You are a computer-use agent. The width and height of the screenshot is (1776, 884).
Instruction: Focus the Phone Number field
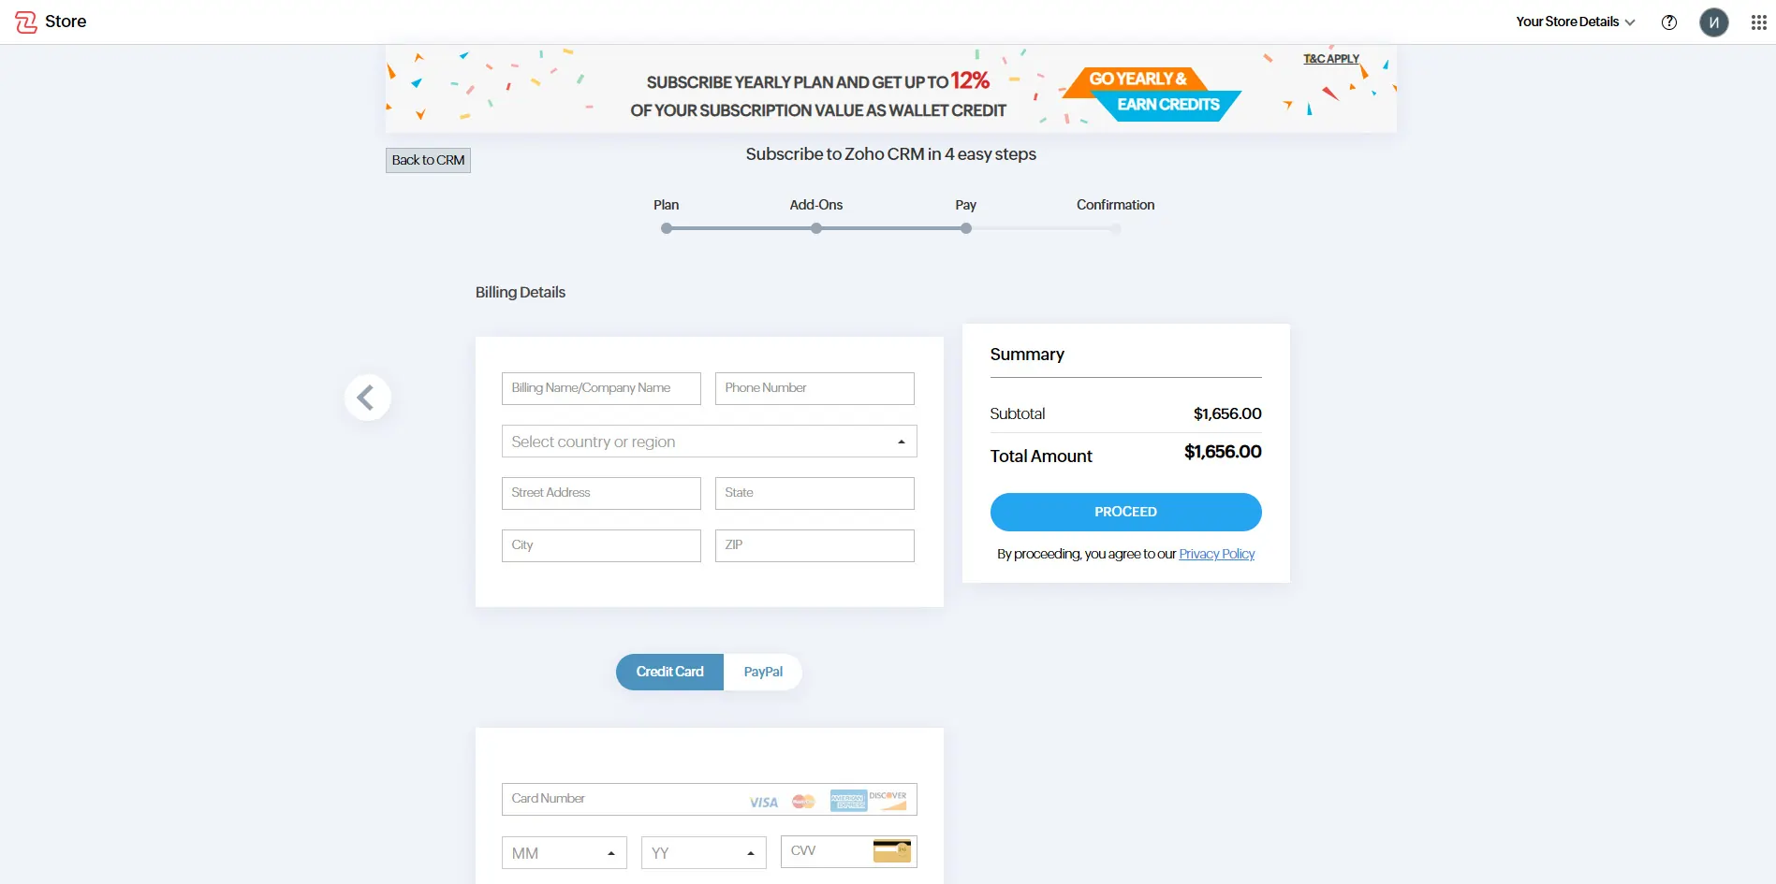pyautogui.click(x=815, y=388)
